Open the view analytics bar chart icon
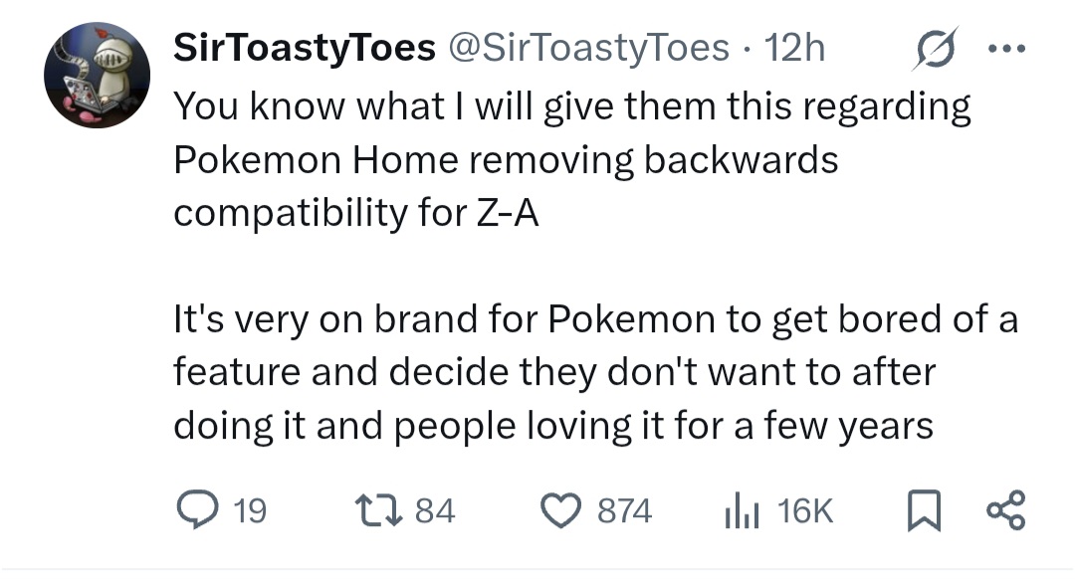 click(x=741, y=511)
